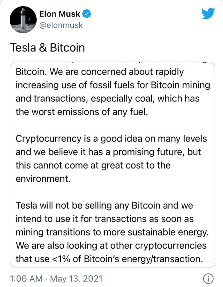Open the Elon Musk display name

(60, 14)
